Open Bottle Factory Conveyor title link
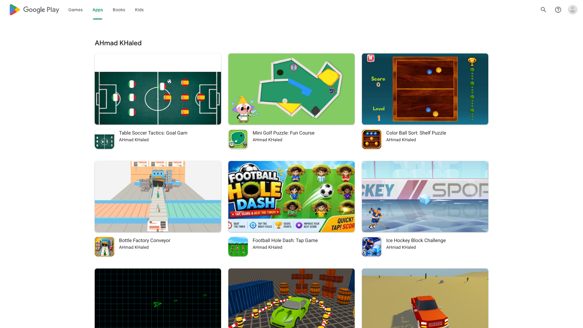 [x=145, y=241]
